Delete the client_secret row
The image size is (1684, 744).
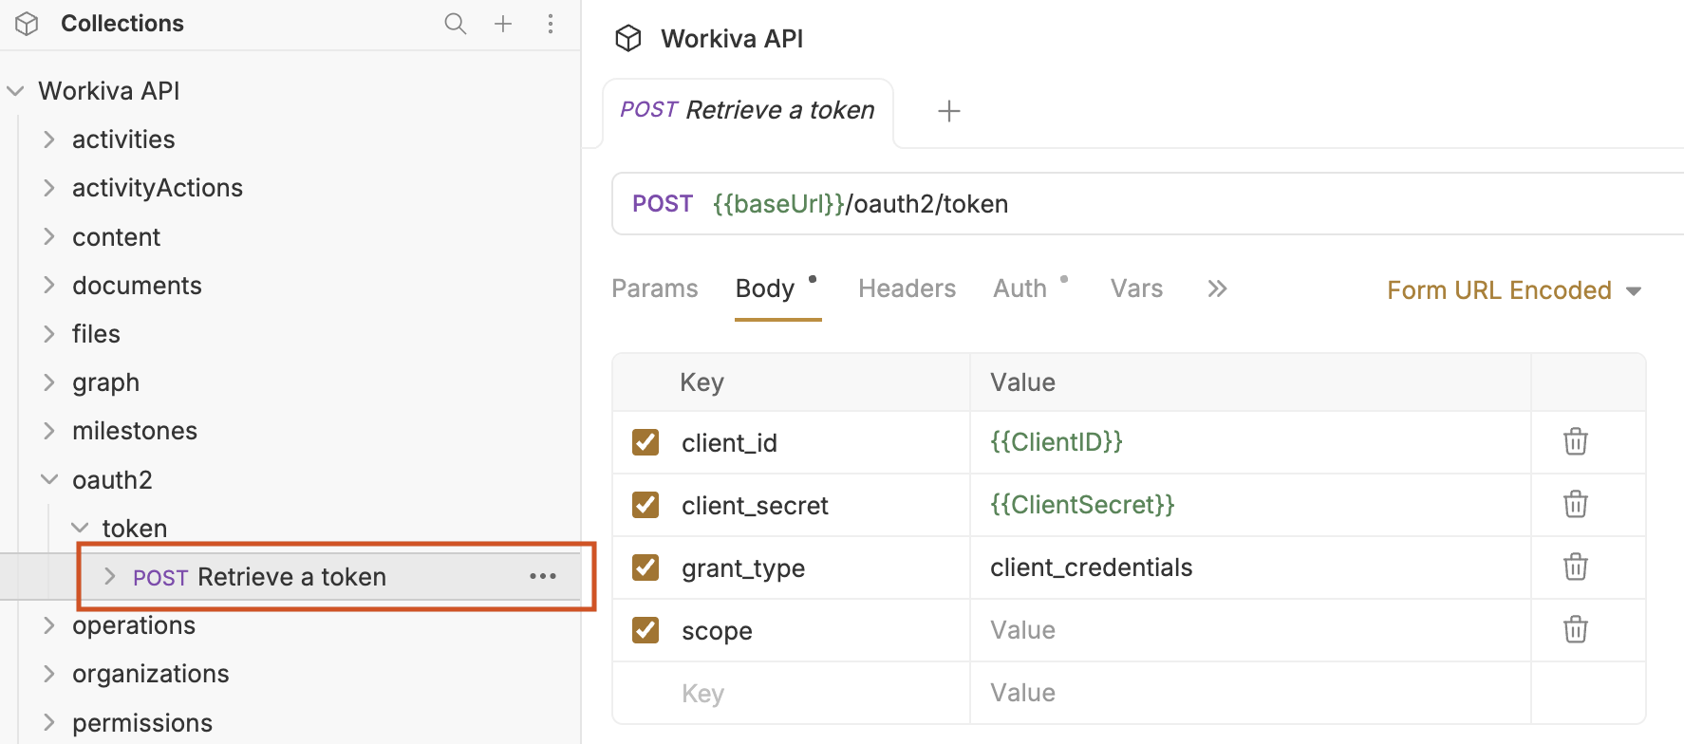(1576, 504)
